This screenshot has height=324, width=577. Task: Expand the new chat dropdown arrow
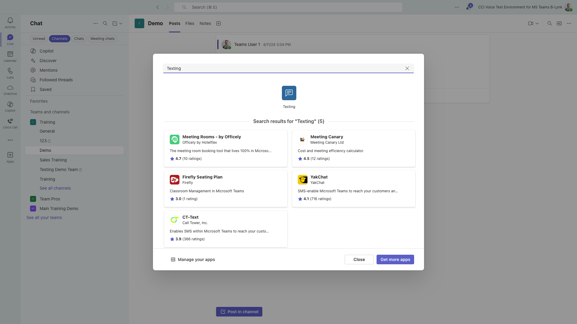point(121,23)
